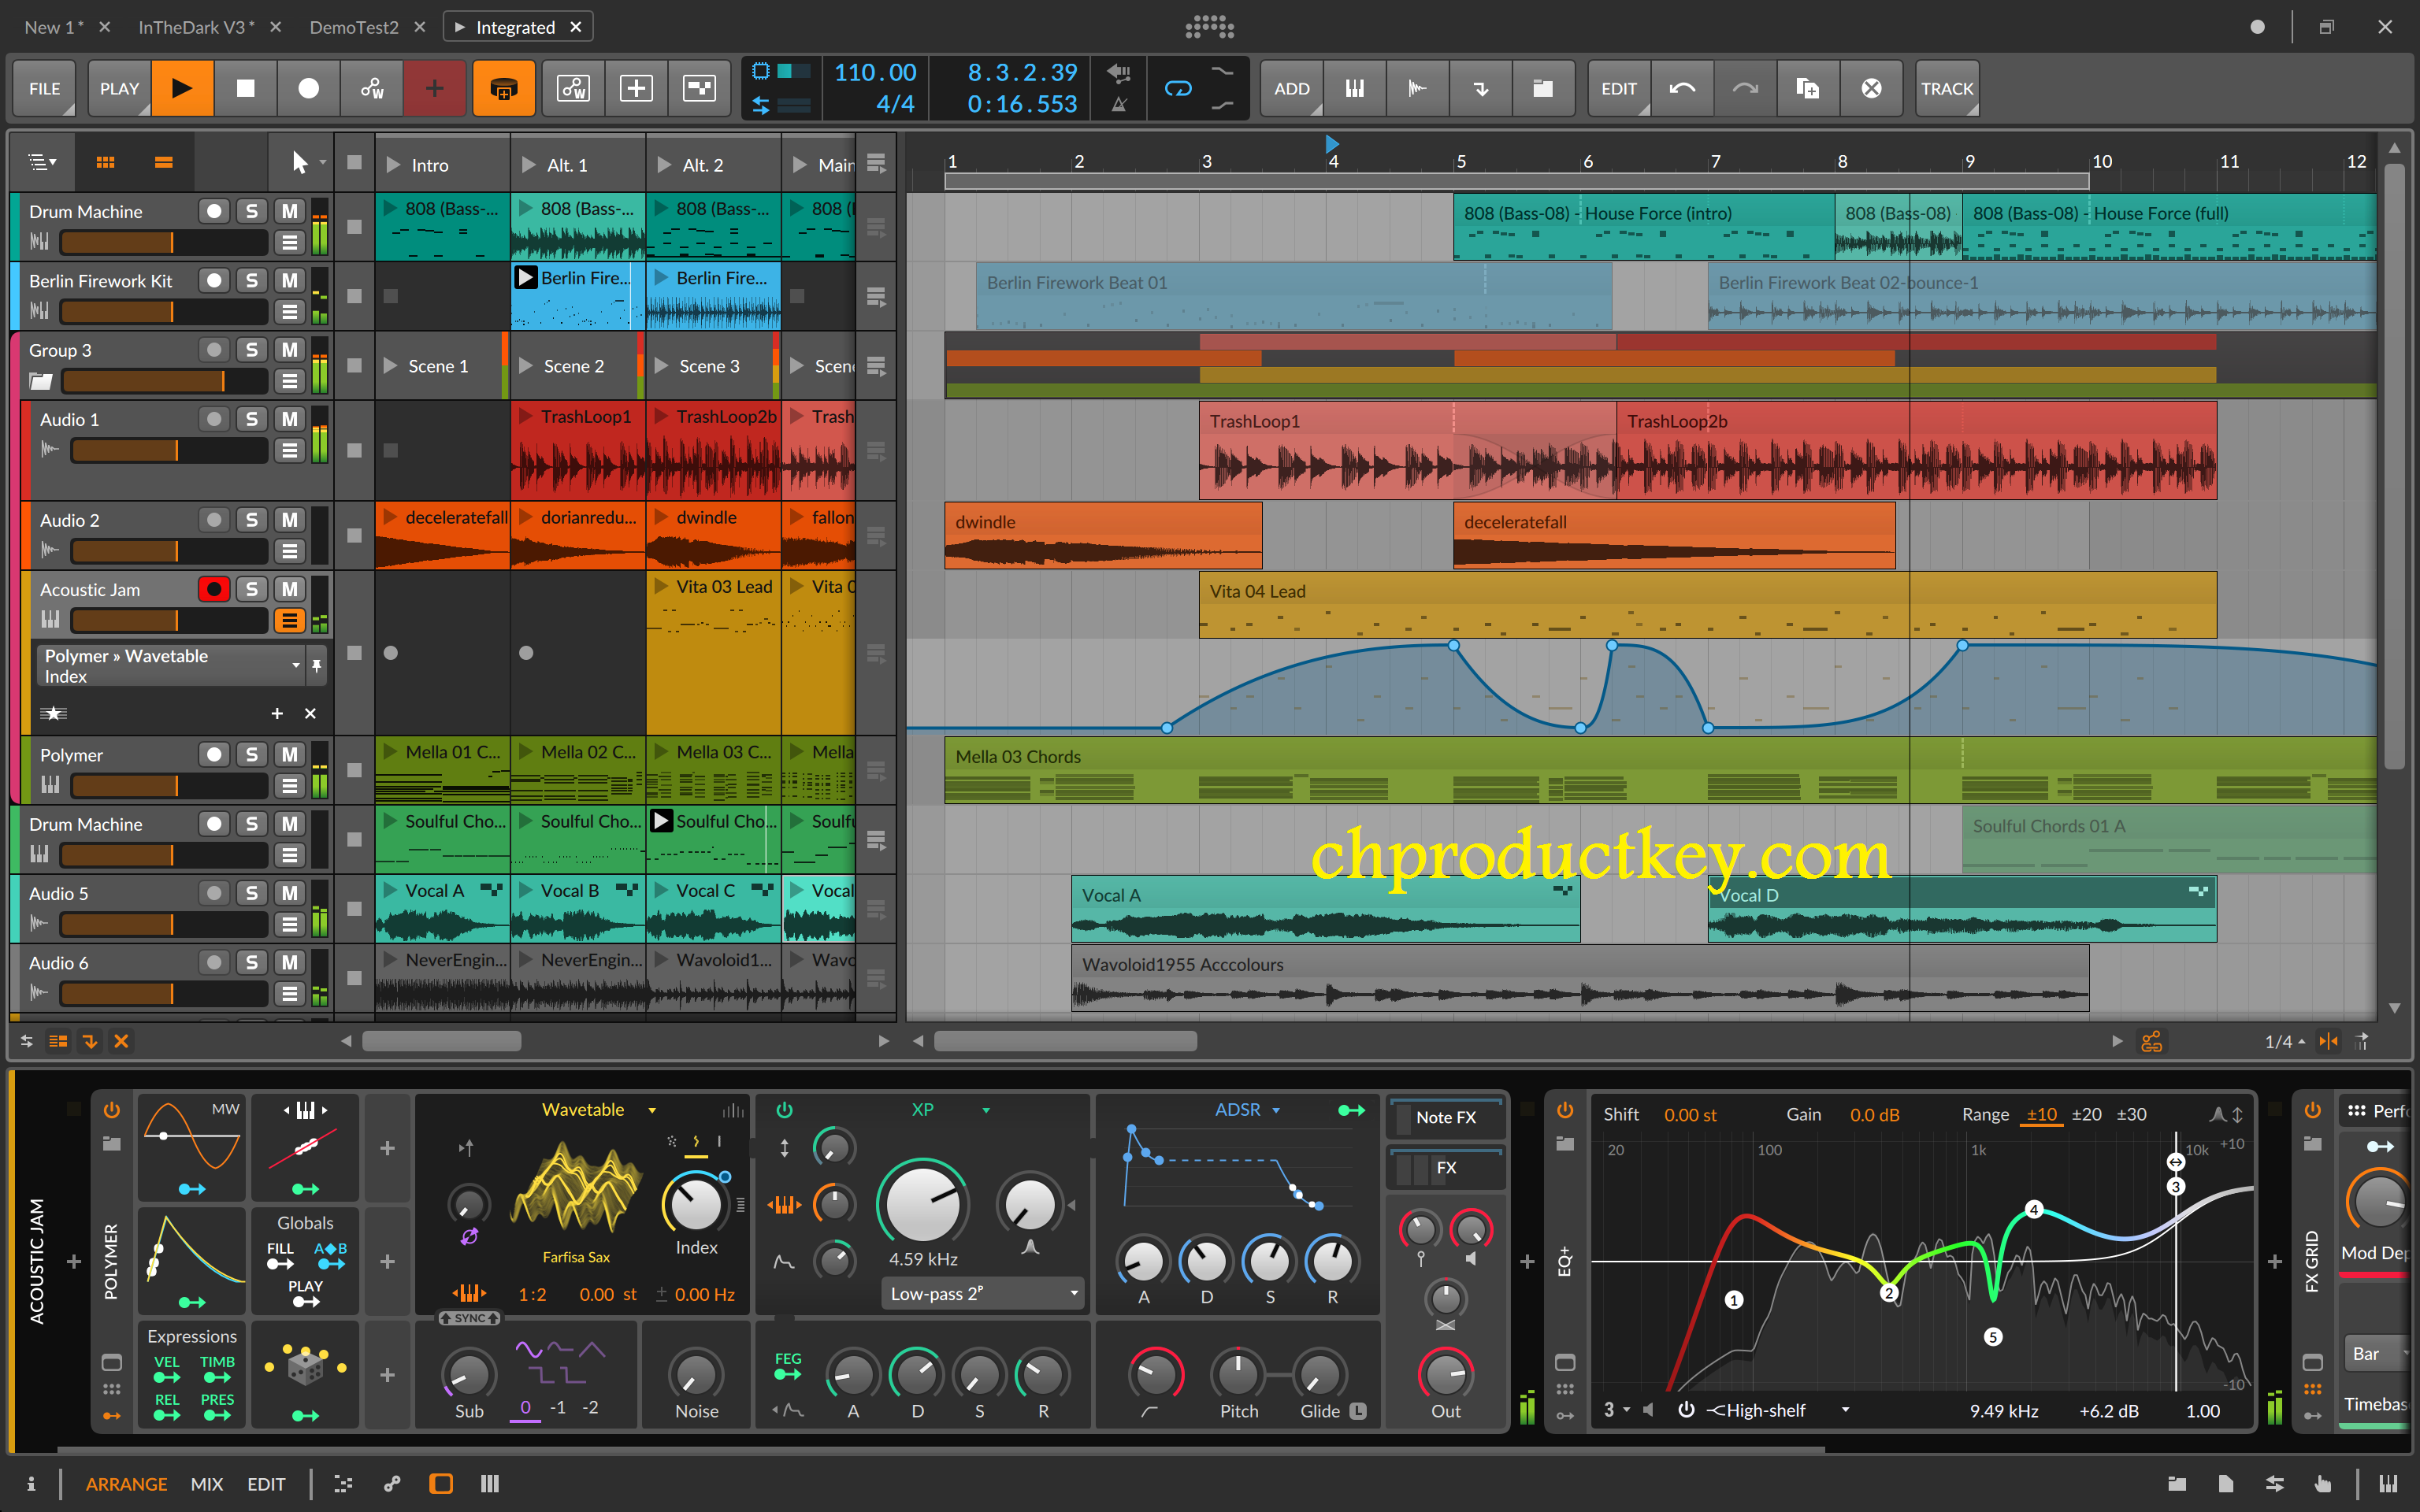Image resolution: width=2420 pixels, height=1512 pixels.
Task: Select the ±20 EQ range option
Action: point(2086,1114)
